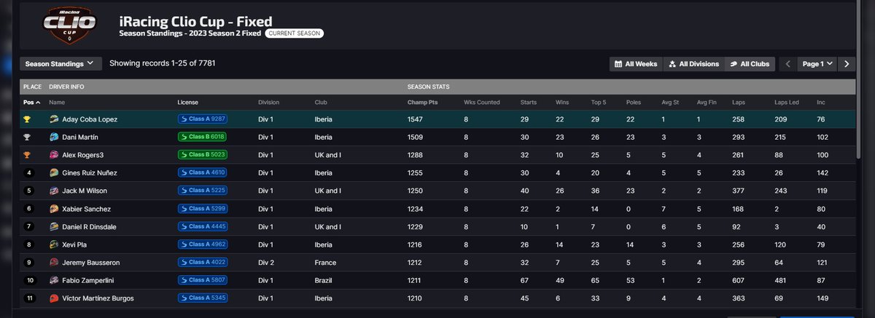Open the Season Standings dropdown
The image size is (875, 318).
(60, 63)
